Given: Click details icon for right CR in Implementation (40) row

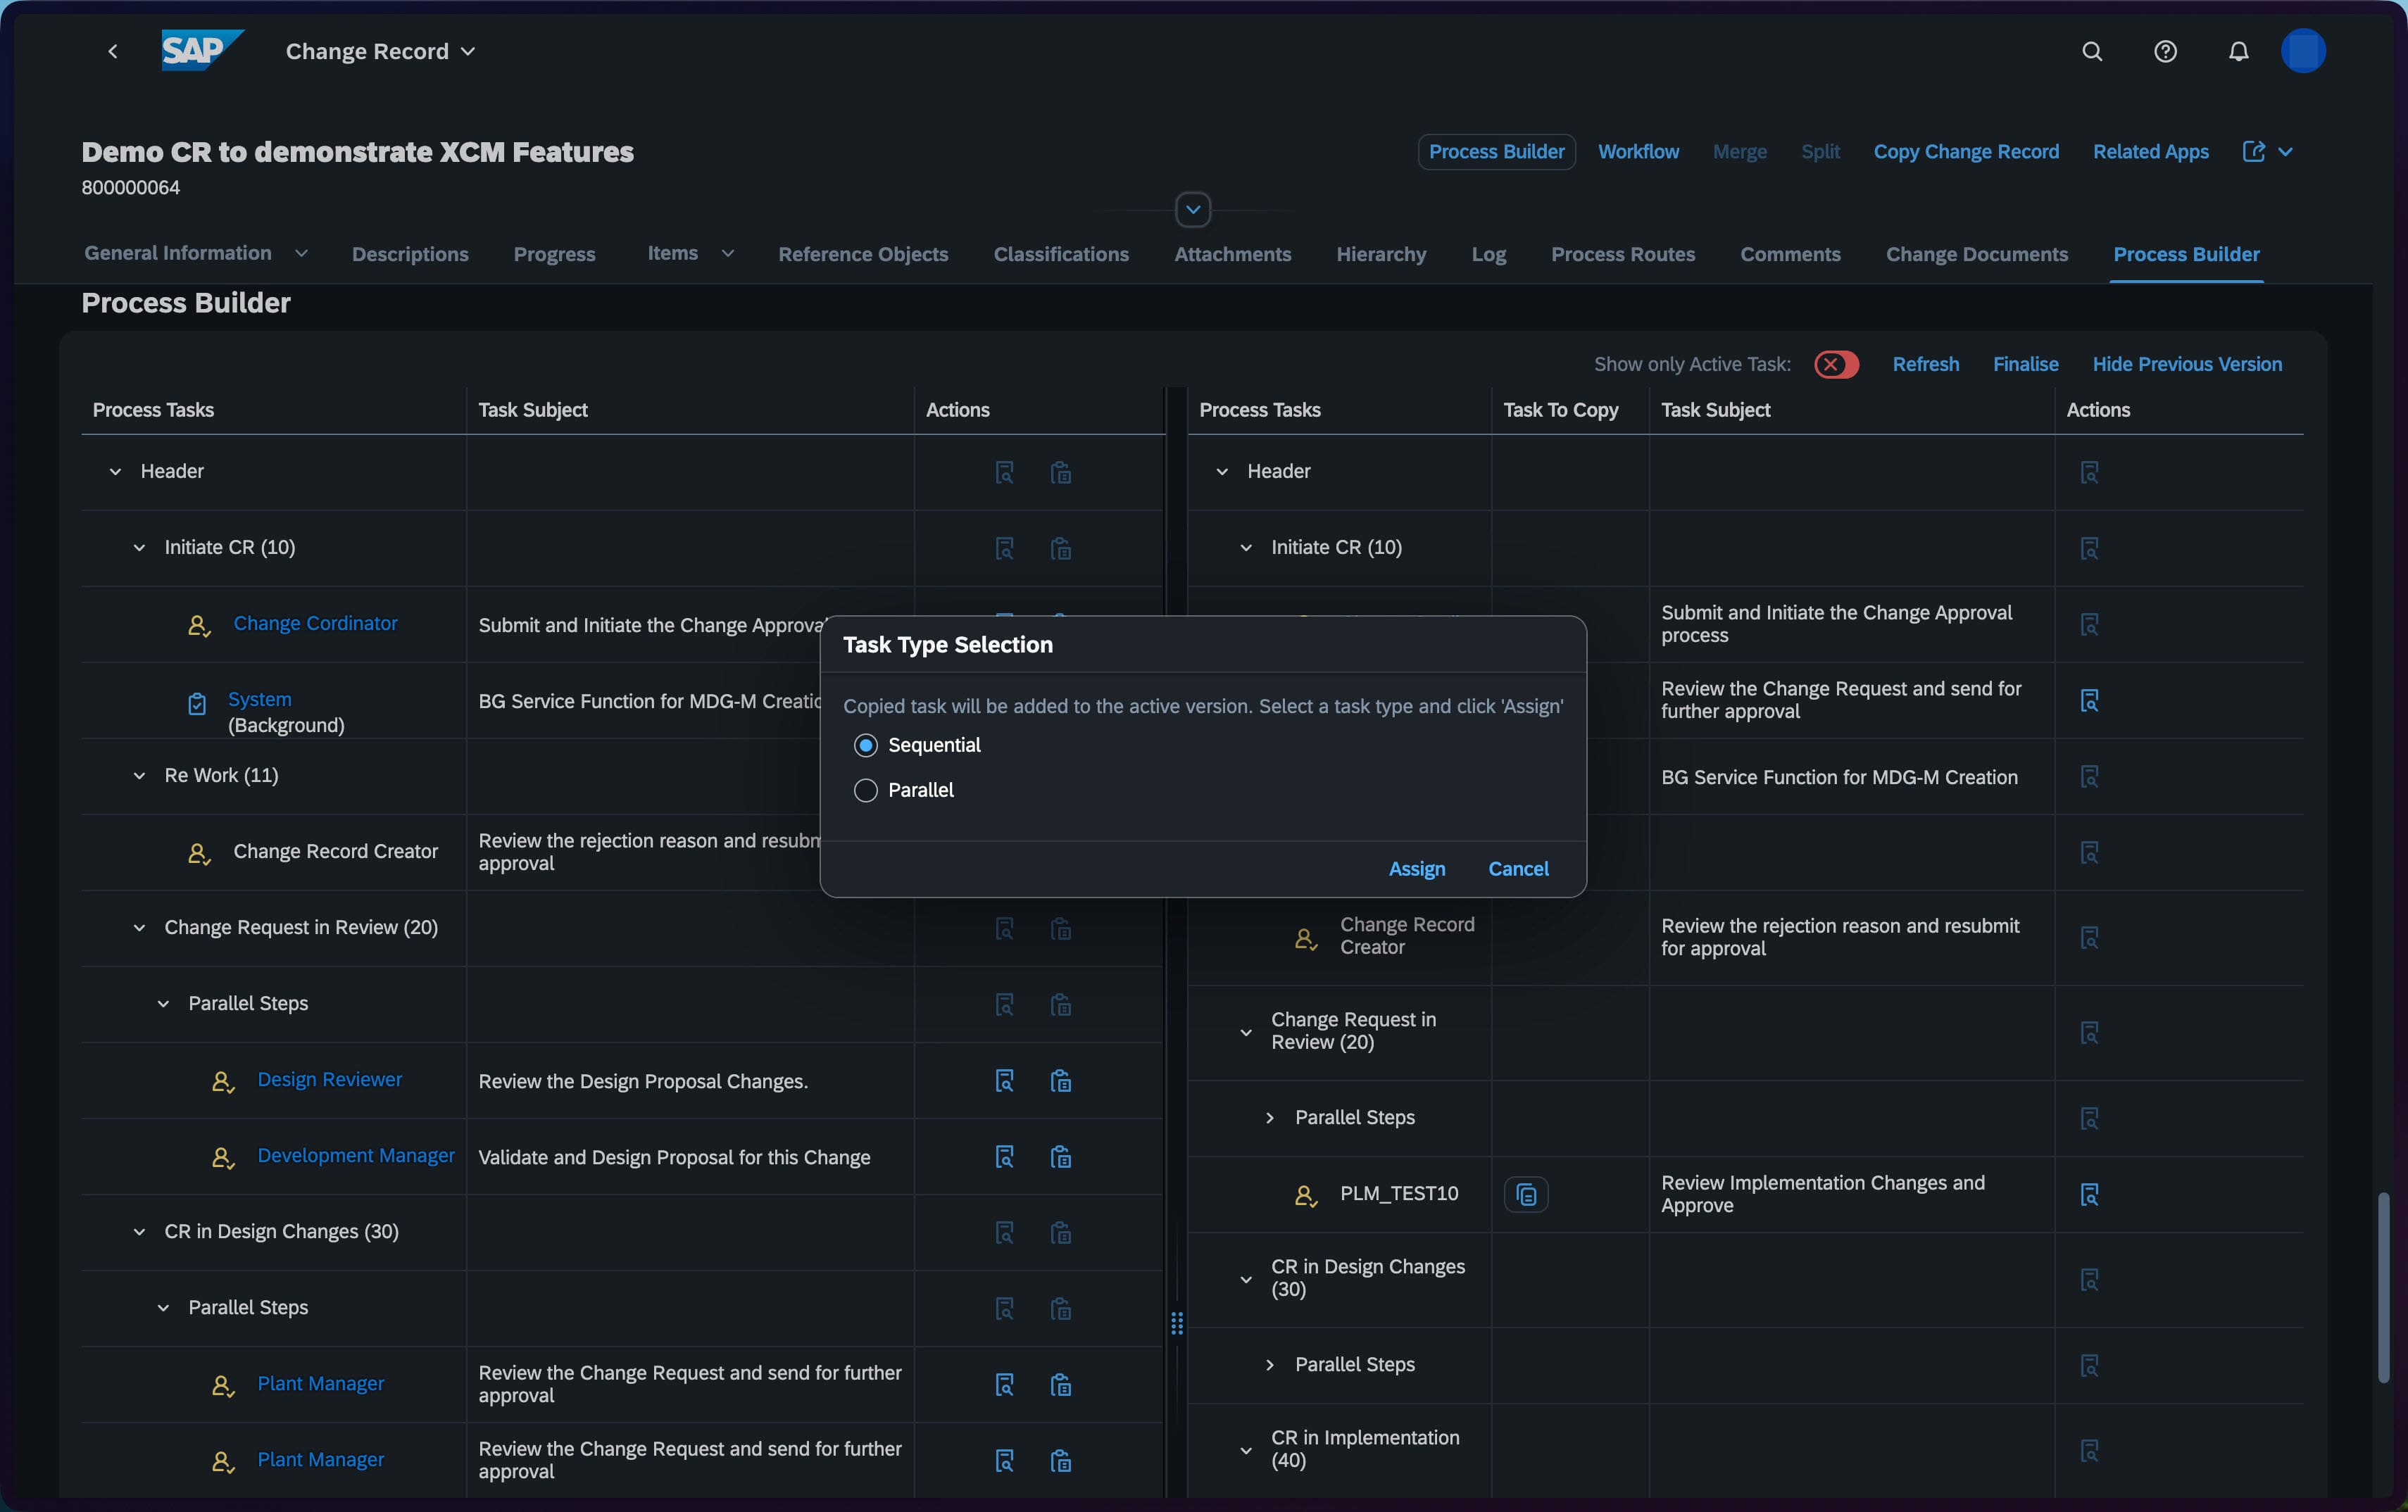Looking at the screenshot, I should 2089,1450.
